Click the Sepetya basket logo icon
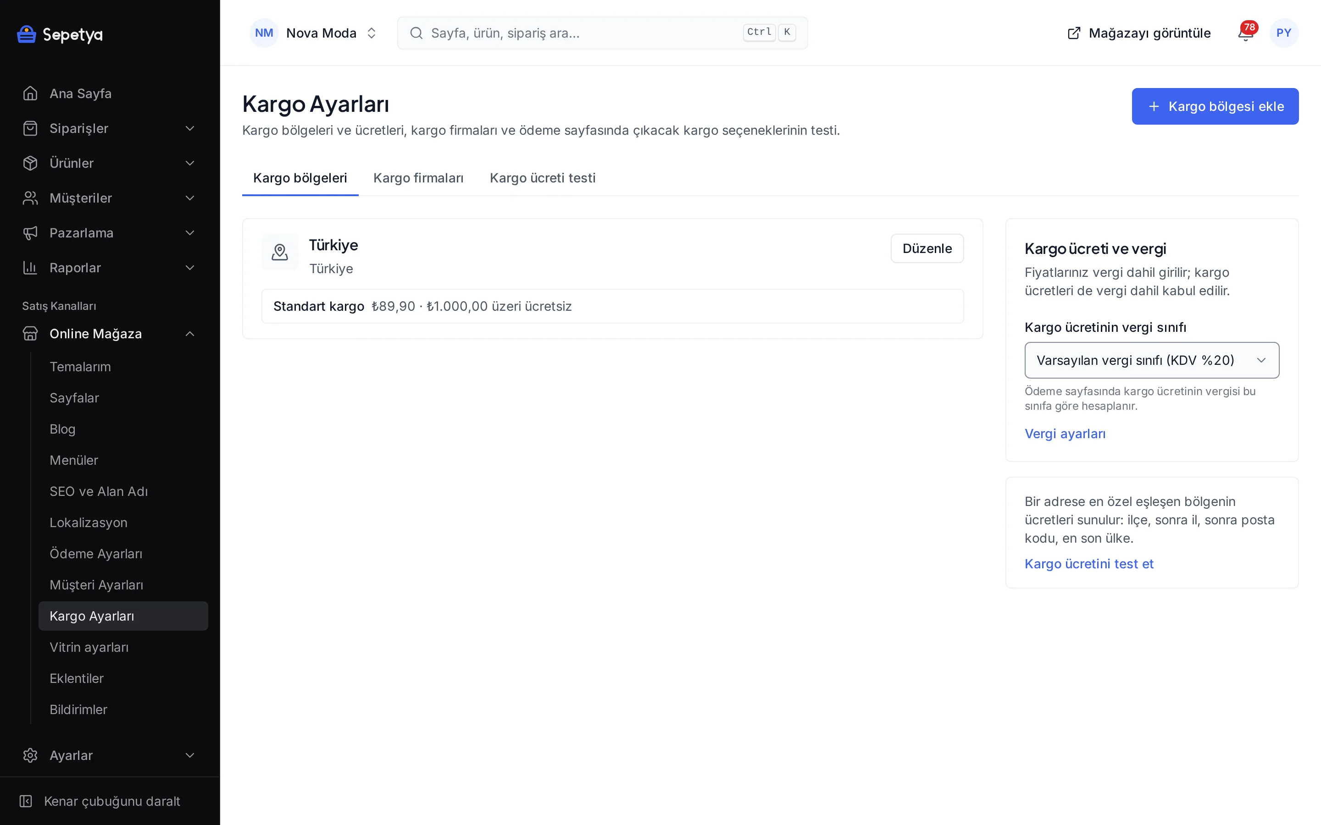1321x825 pixels. point(26,34)
